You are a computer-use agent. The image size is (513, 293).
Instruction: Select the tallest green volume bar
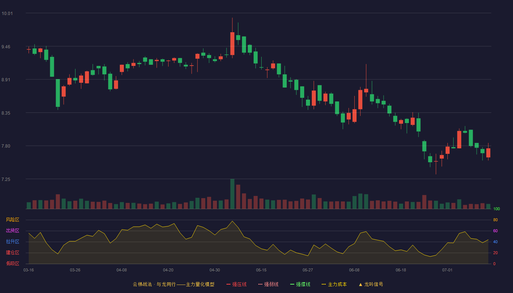click(x=232, y=194)
